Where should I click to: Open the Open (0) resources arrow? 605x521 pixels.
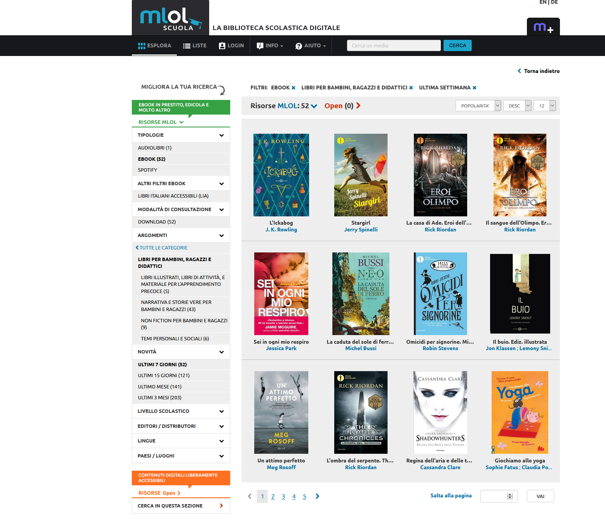click(x=358, y=106)
